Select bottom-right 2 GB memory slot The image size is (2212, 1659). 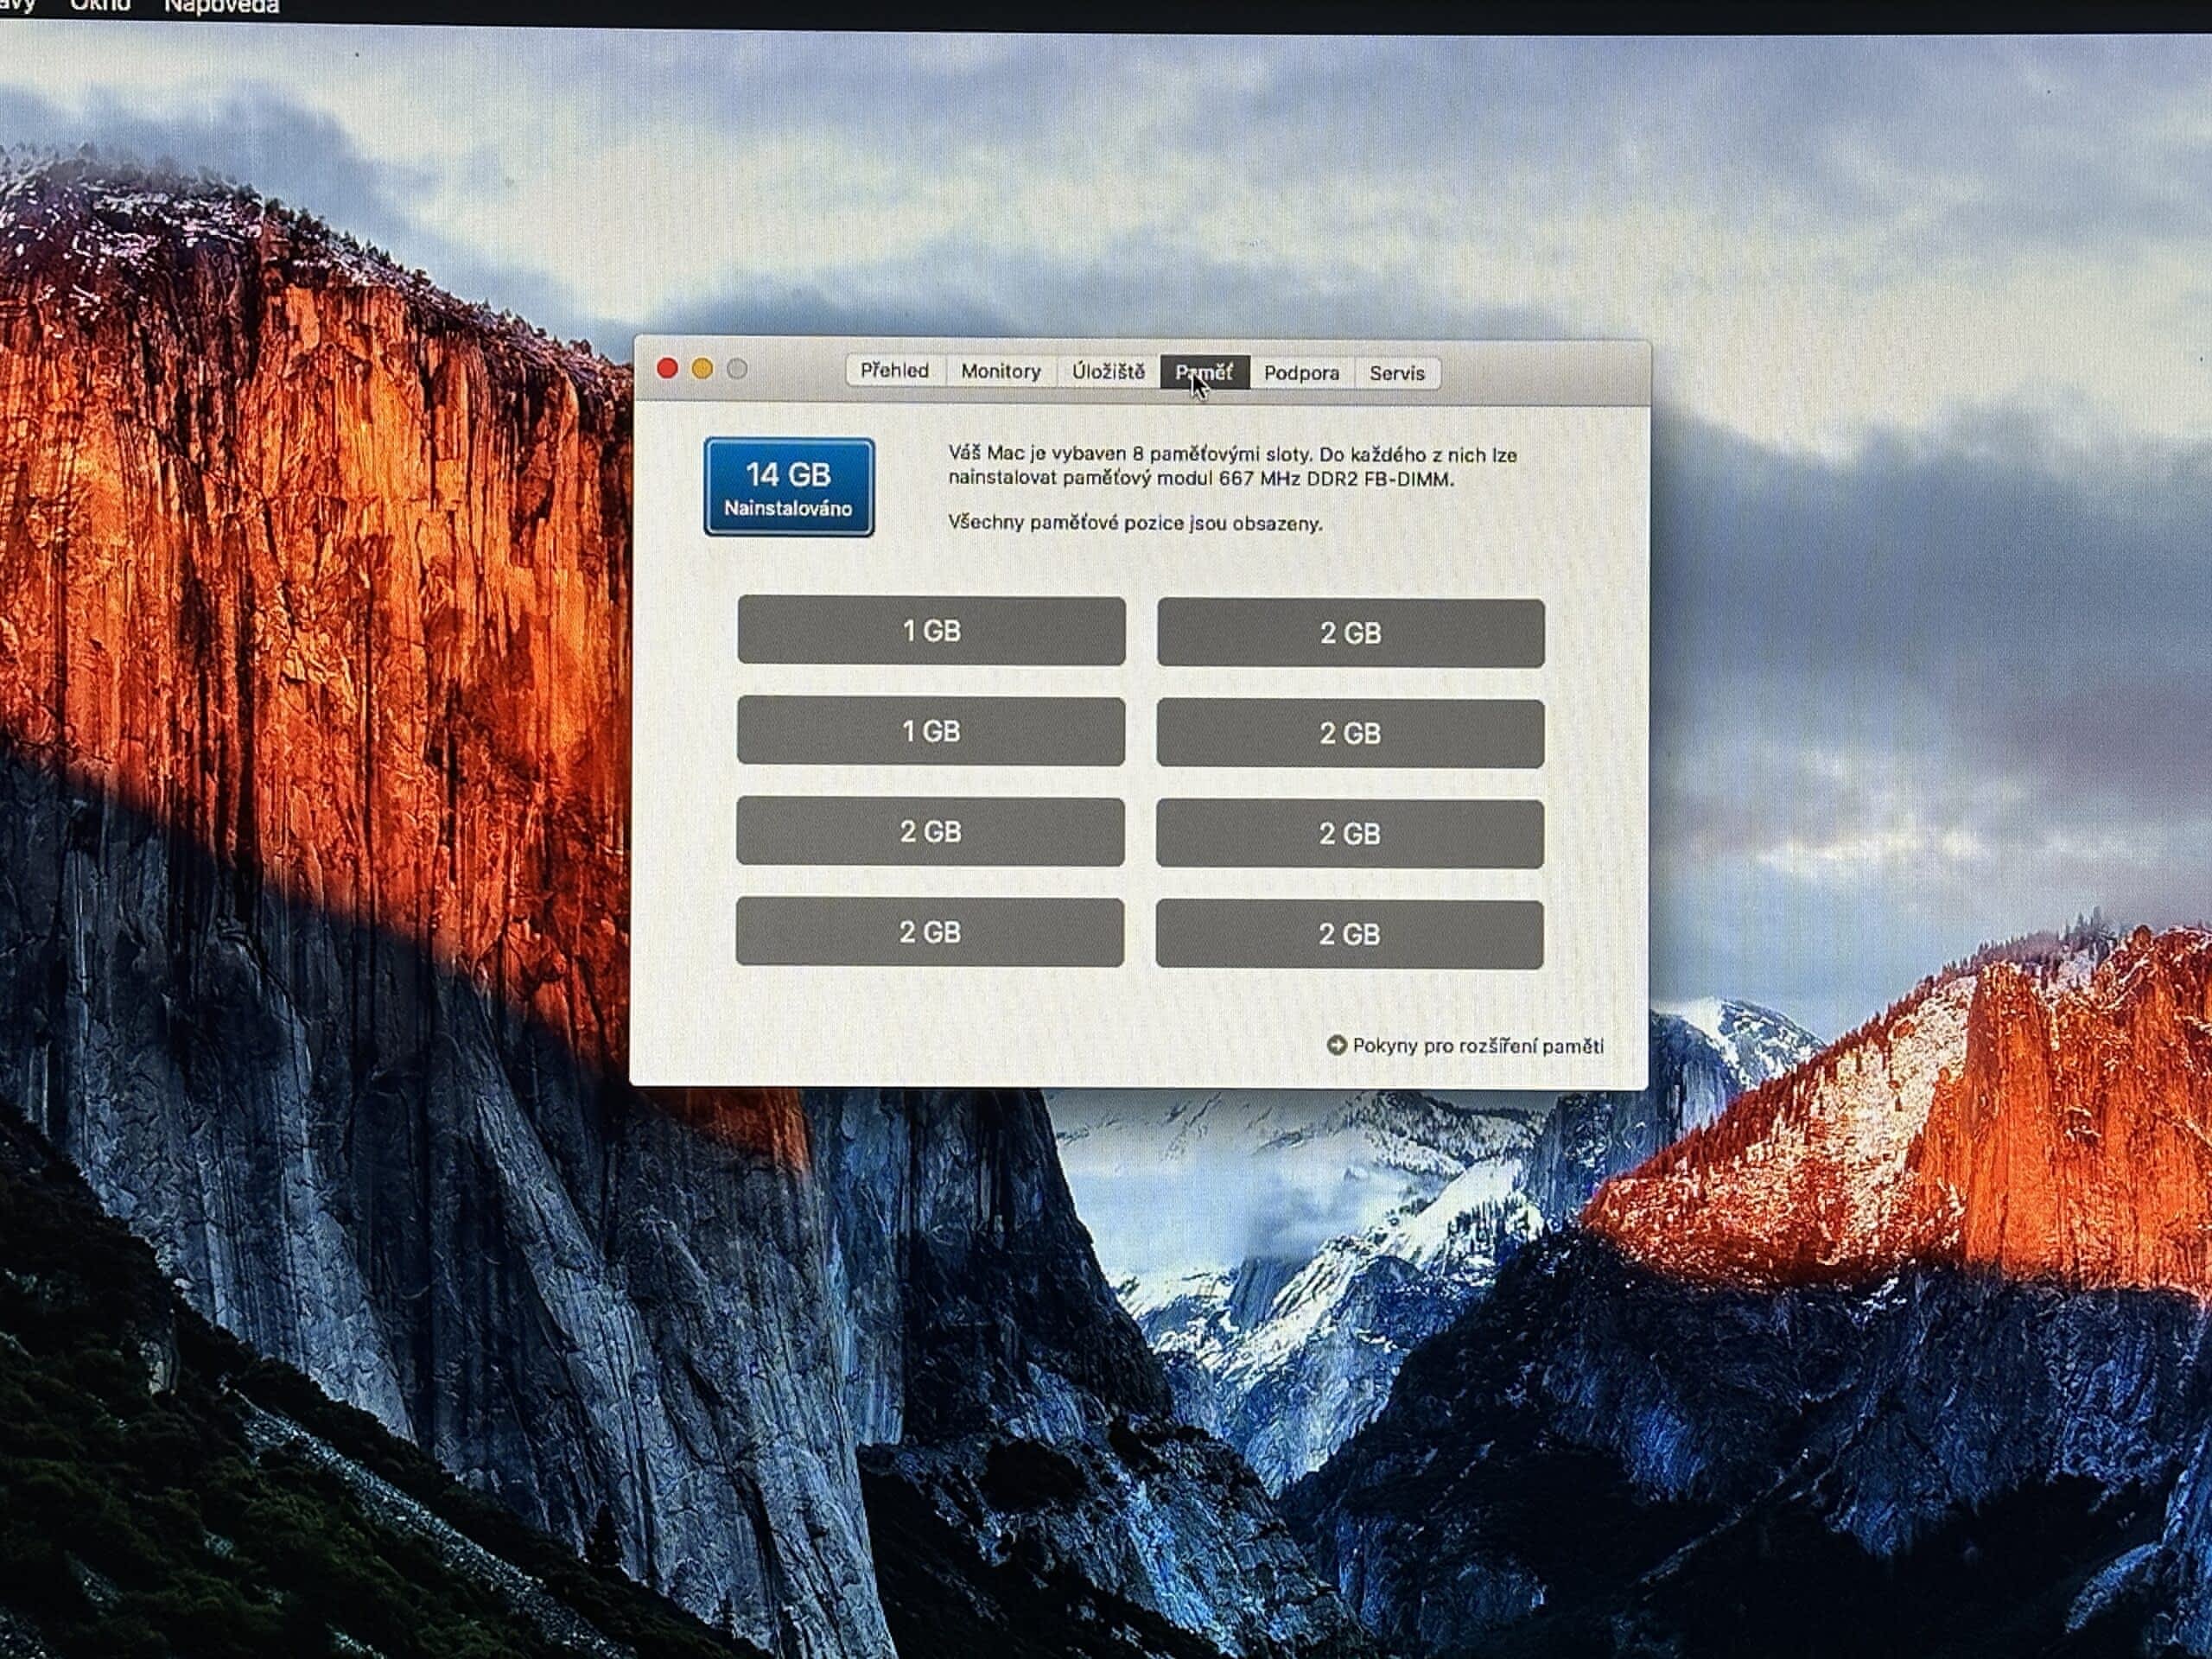pos(1349,935)
